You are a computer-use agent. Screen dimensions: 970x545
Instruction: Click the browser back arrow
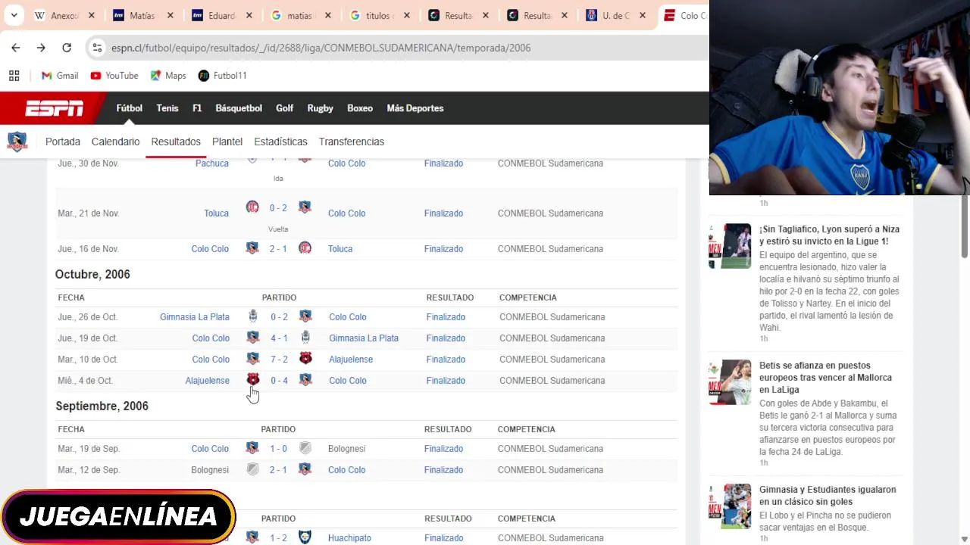15,48
